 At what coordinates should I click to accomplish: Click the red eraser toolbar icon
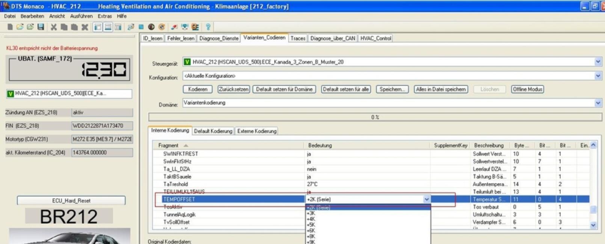(174, 27)
